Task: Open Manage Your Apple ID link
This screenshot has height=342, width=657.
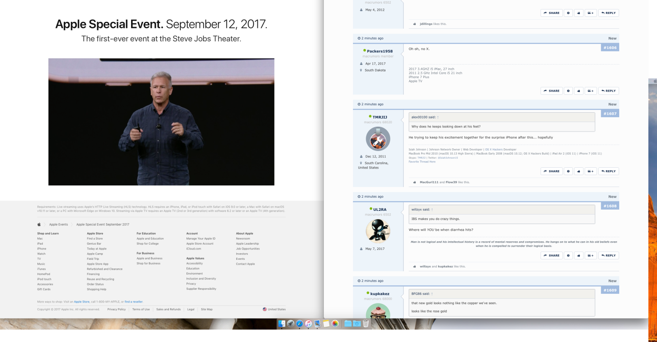Action: click(x=201, y=238)
